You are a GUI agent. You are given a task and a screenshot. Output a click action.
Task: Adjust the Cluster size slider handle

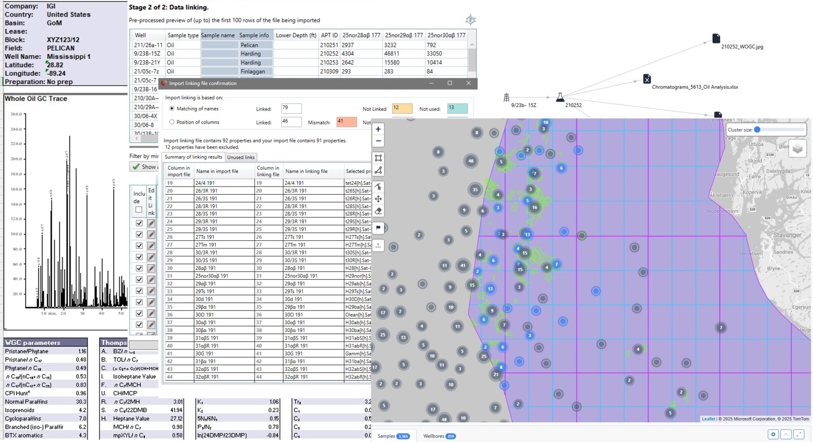point(757,130)
